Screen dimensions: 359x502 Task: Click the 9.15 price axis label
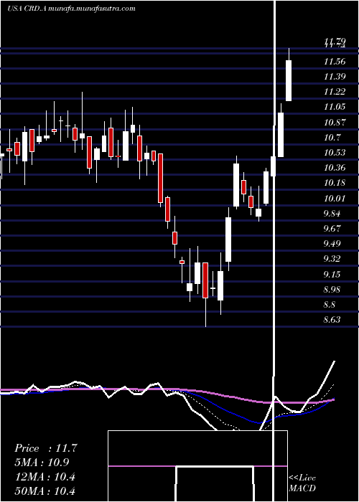tap(332, 274)
